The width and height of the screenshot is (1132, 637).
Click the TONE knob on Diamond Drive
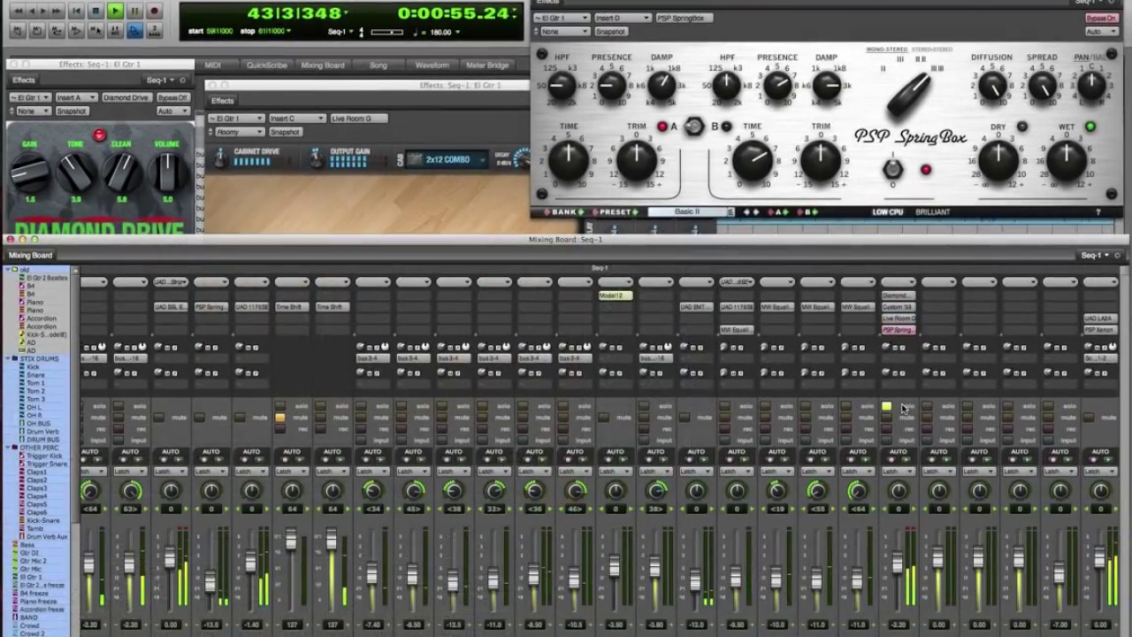76,171
